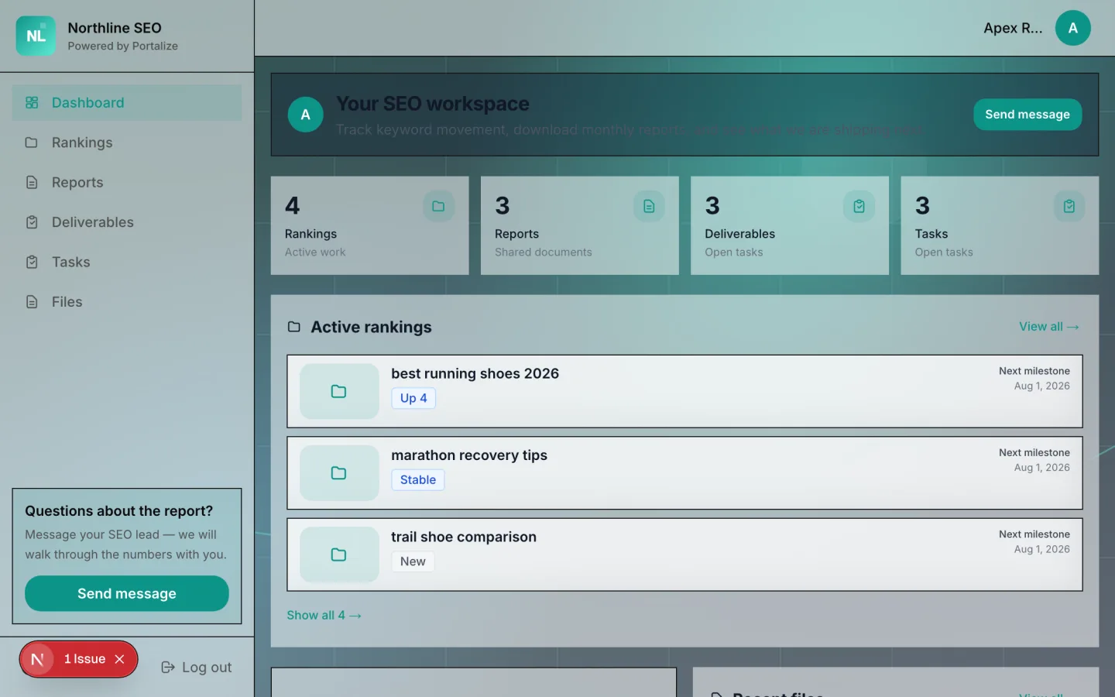Open Tasks in the sidebar

[x=127, y=262]
